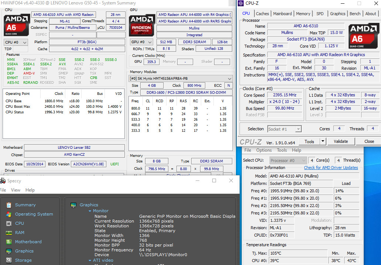Open the View menu in Speccy
The height and width of the screenshot is (265, 381).
click(x=16, y=190)
